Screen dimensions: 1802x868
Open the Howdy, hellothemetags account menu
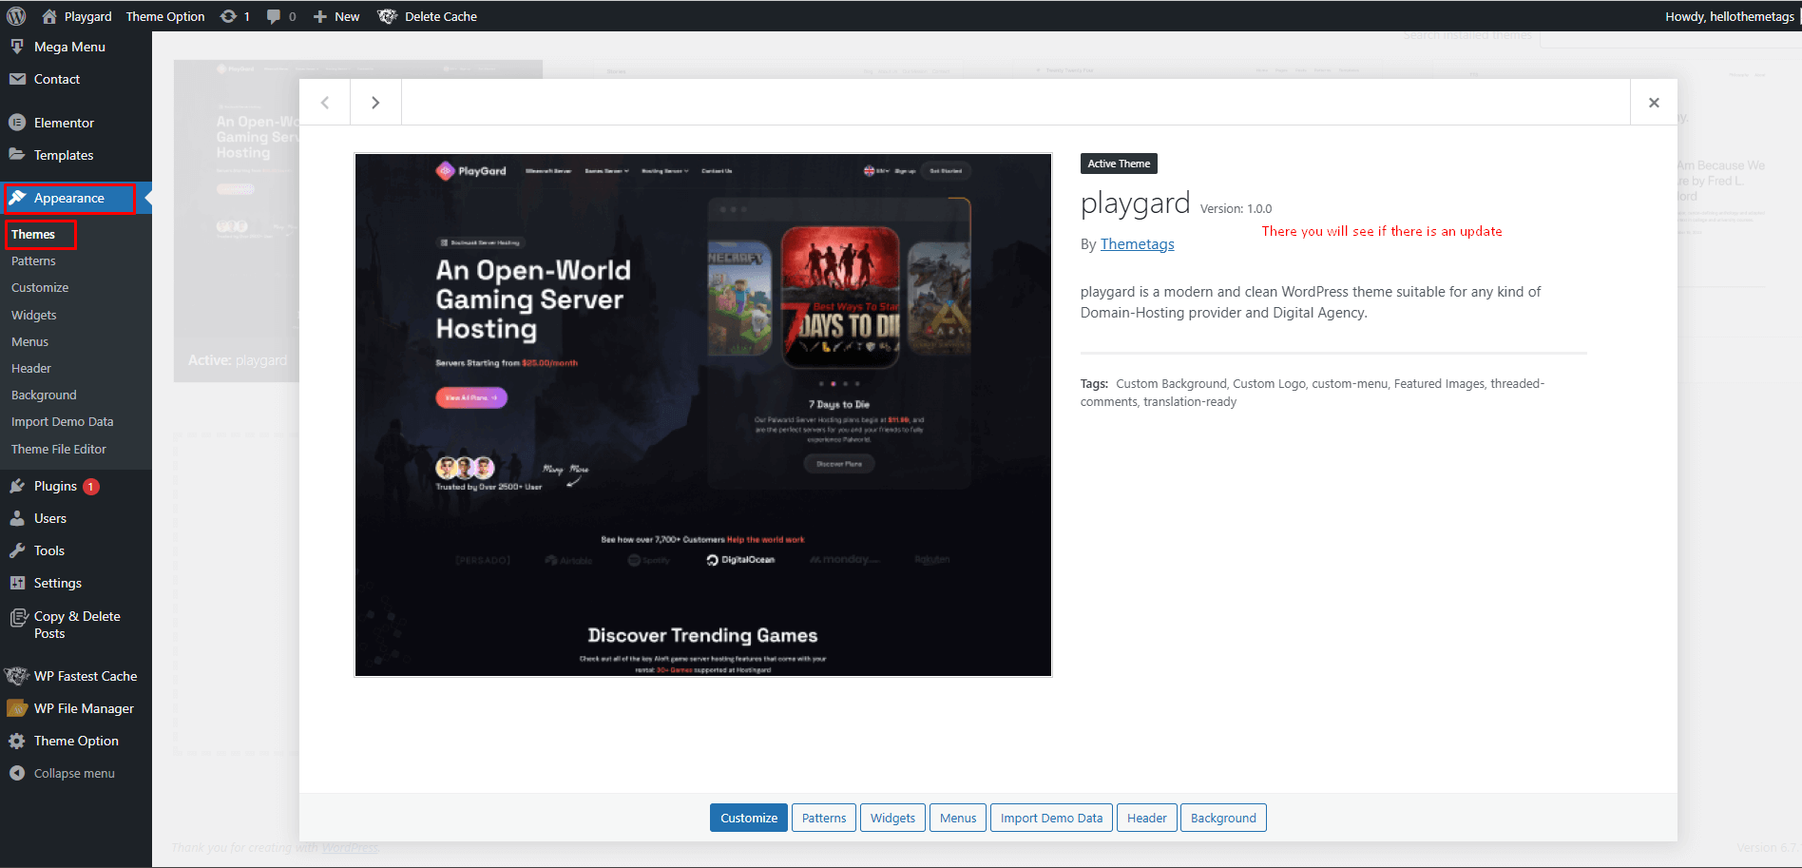pyautogui.click(x=1729, y=16)
